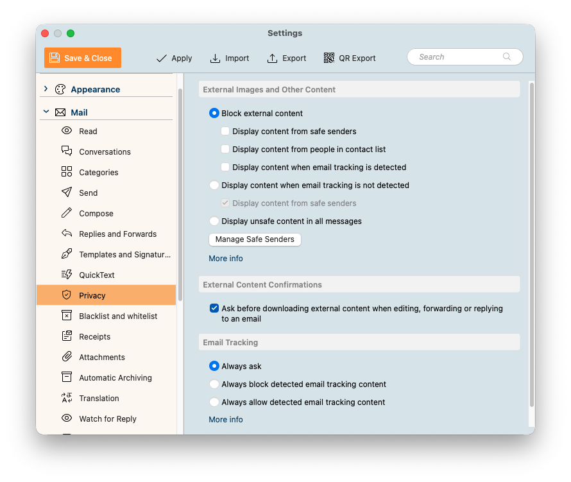Select Always block detected email tracking content
The height and width of the screenshot is (482, 571).
(214, 384)
